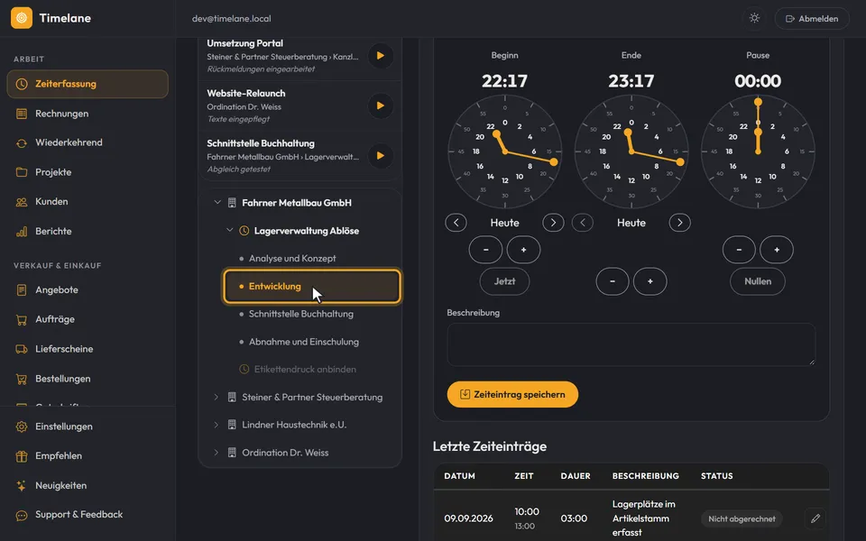Expand Steiner & Partner Steuerberatung
Screen dimensions: 866x541
(x=216, y=397)
